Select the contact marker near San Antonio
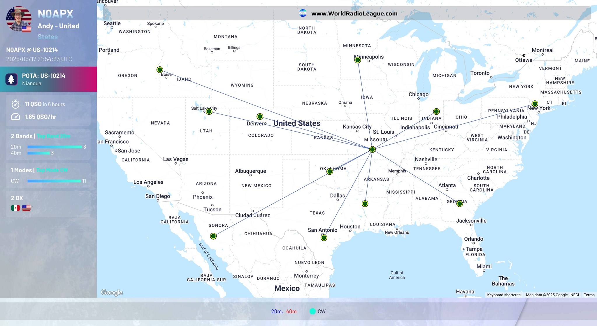The height and width of the screenshot is (326, 597). (x=324, y=238)
